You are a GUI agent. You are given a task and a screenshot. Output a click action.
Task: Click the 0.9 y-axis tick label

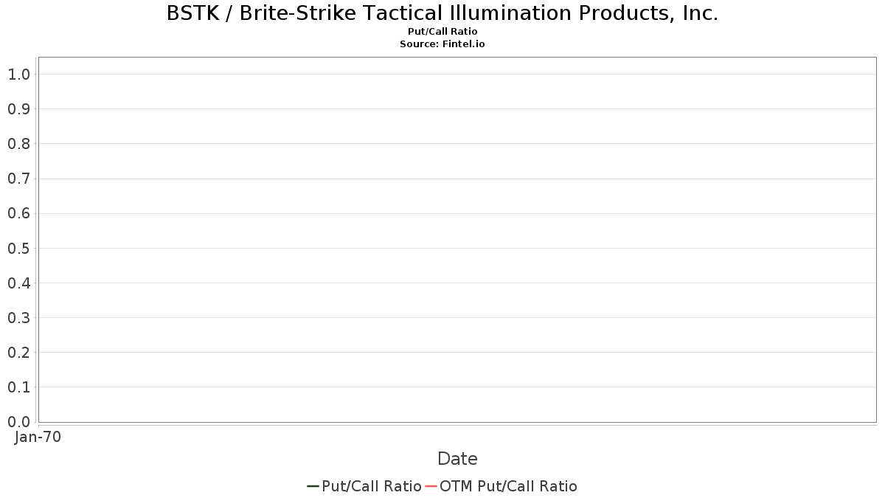click(19, 109)
